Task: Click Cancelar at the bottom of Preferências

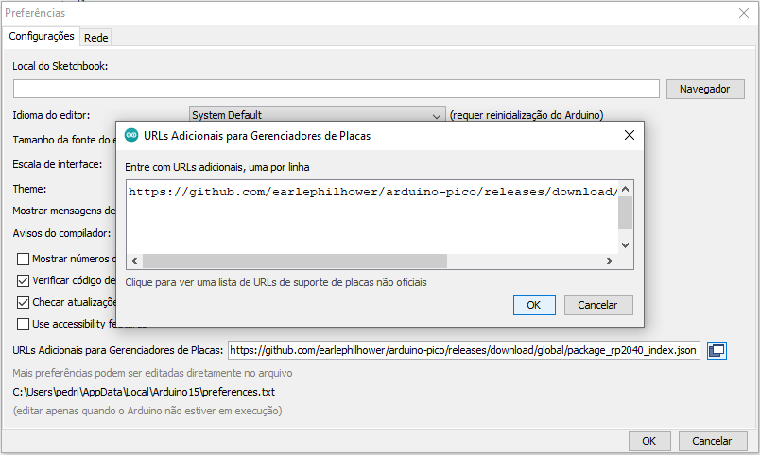Action: coord(713,441)
